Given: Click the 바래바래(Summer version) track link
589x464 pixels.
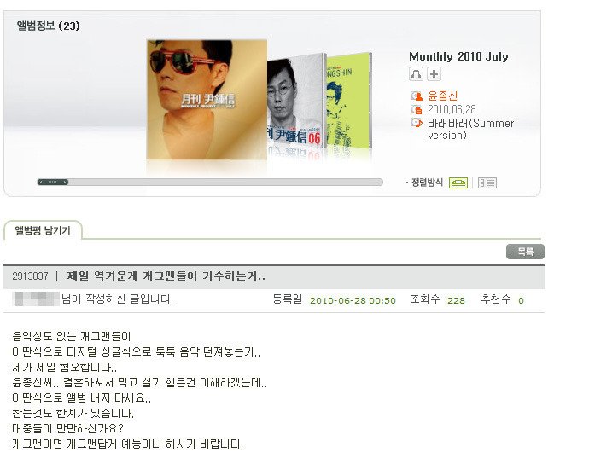Looking at the screenshot, I should (470, 129).
